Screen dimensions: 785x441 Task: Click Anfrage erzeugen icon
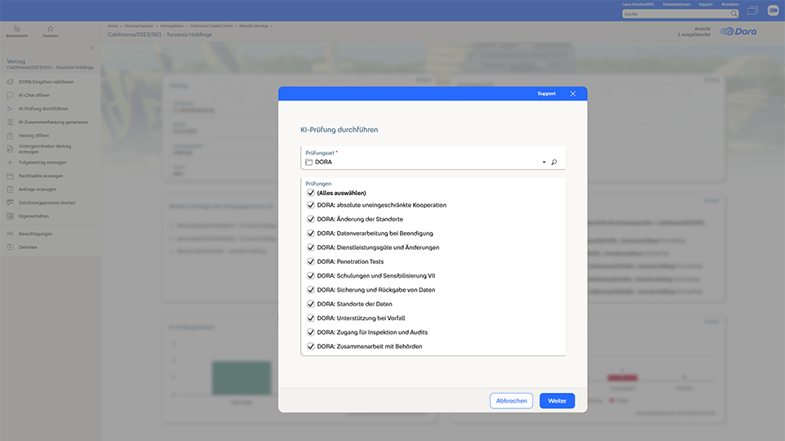pos(10,189)
